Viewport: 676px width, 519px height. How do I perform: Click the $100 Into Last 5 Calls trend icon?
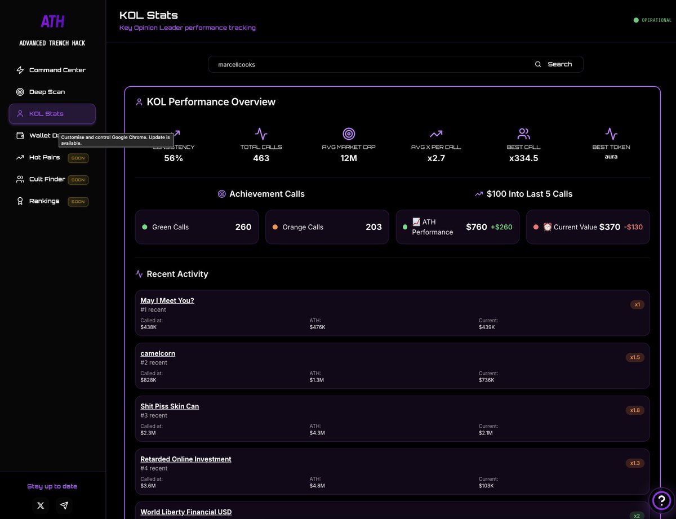coord(479,194)
